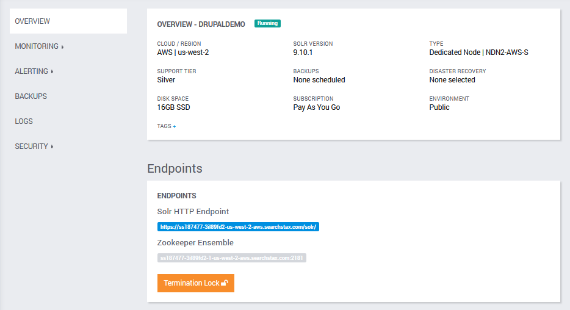Open the Logs page
The image size is (570, 310).
tap(24, 121)
